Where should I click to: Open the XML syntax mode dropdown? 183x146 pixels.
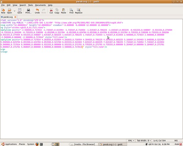(x=131, y=141)
